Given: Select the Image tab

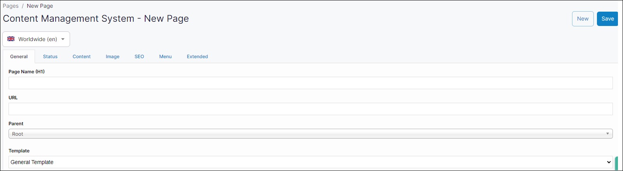Looking at the screenshot, I should click(112, 57).
